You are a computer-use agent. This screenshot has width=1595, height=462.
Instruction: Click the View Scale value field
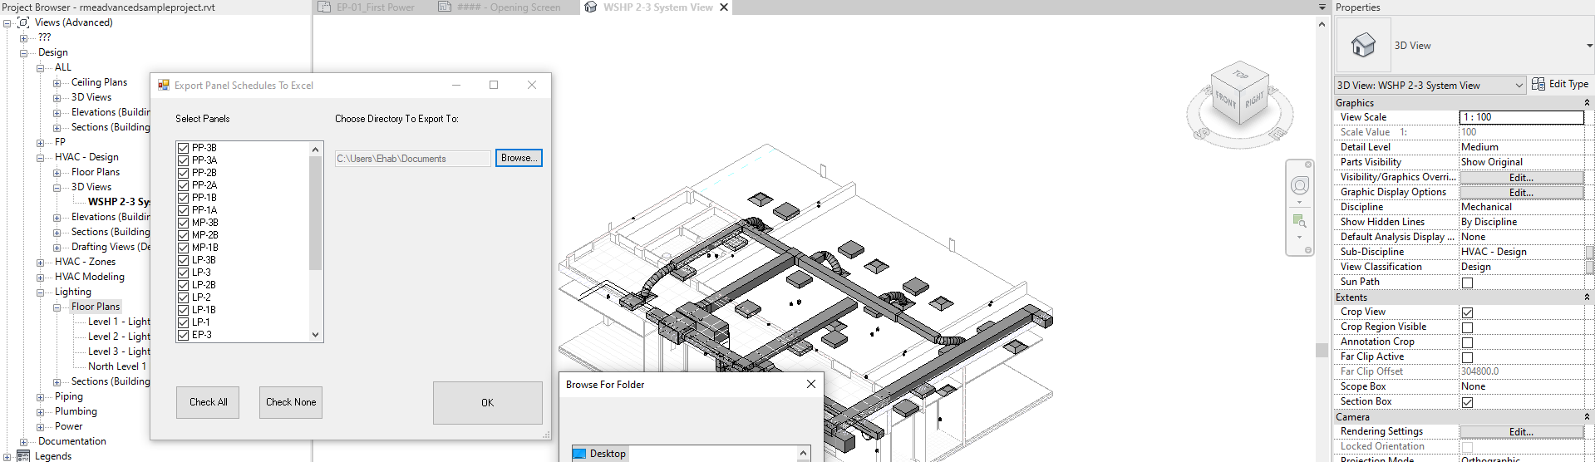tap(1522, 117)
